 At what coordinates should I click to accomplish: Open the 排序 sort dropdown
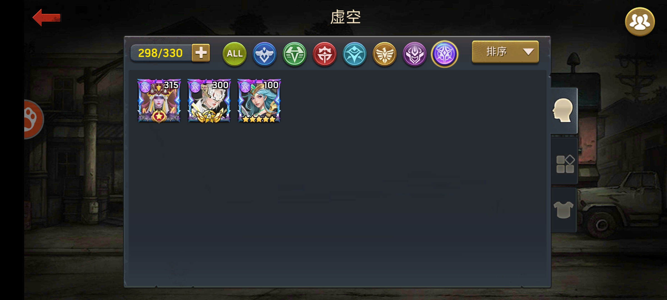(x=505, y=52)
